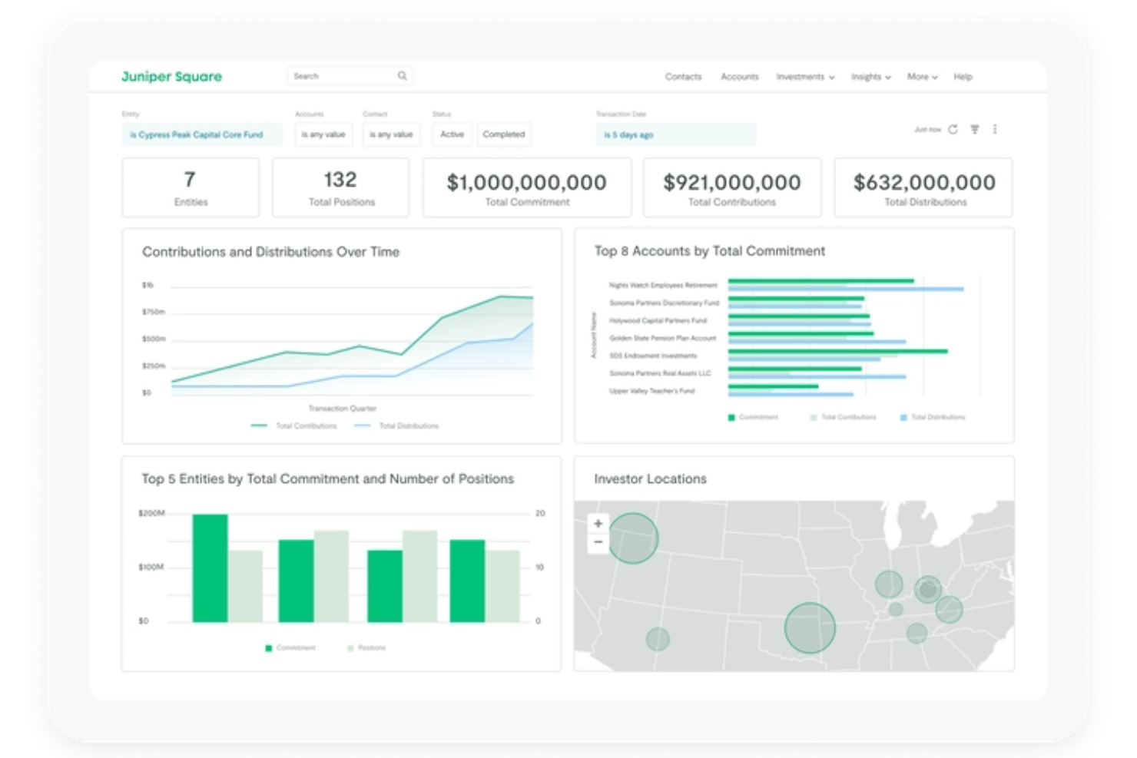The height and width of the screenshot is (758, 1137).
Task: Click the Upper Valley Teacher's Fund label
Action: click(651, 391)
